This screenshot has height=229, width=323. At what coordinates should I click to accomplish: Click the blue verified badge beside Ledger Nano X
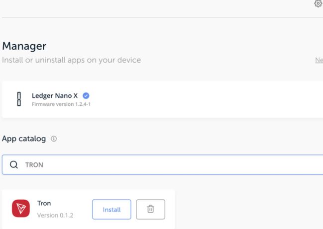(x=86, y=95)
